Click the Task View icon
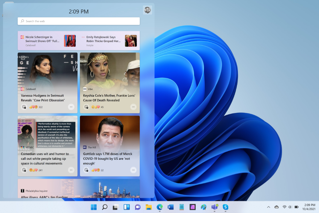 coord(116,207)
